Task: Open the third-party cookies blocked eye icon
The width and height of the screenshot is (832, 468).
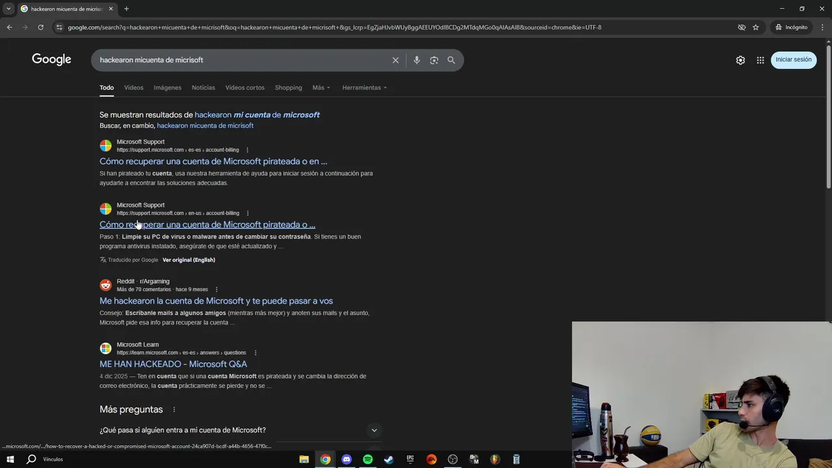Action: pos(742,27)
